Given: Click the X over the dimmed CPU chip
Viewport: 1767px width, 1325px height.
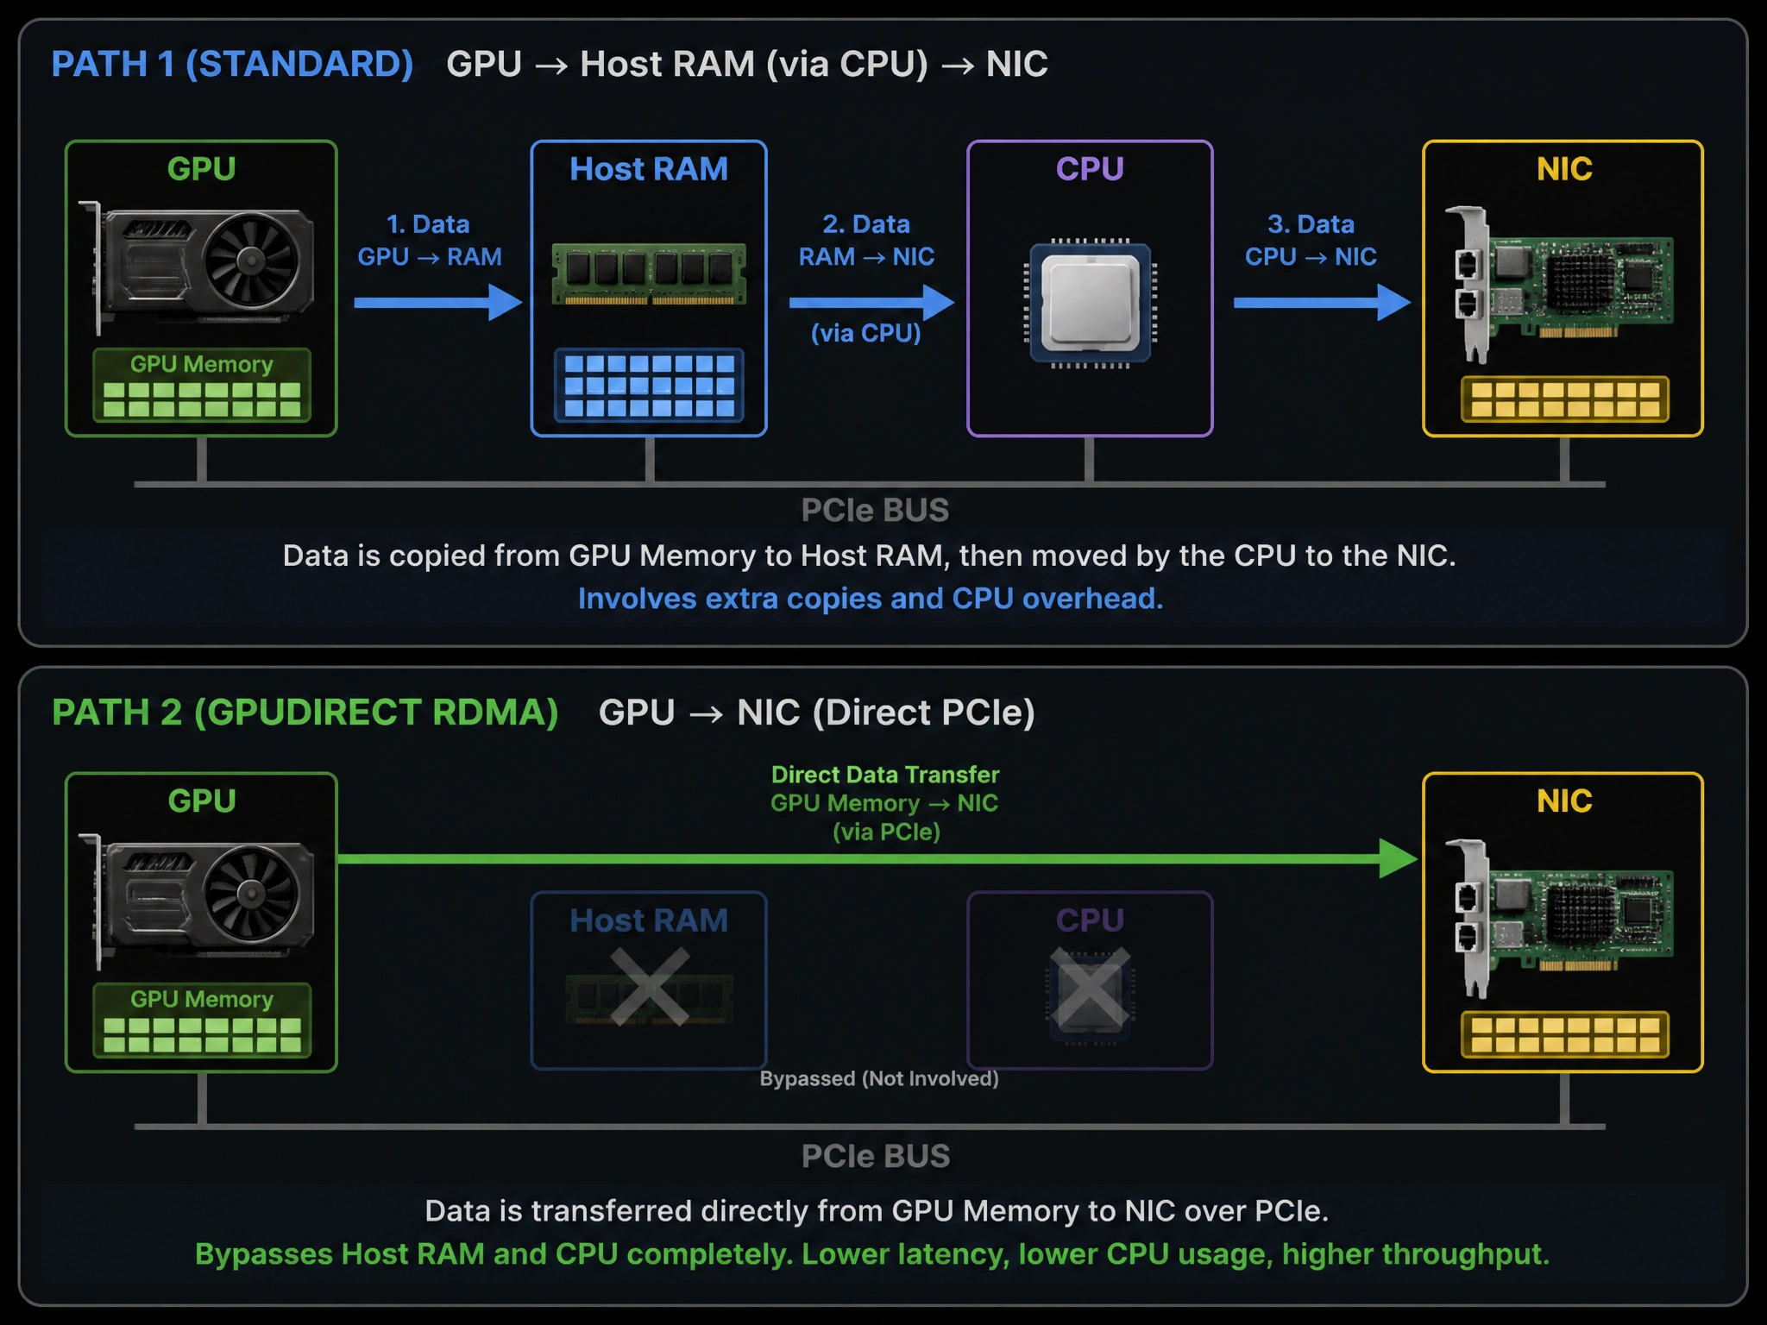Looking at the screenshot, I should pos(1090,986).
